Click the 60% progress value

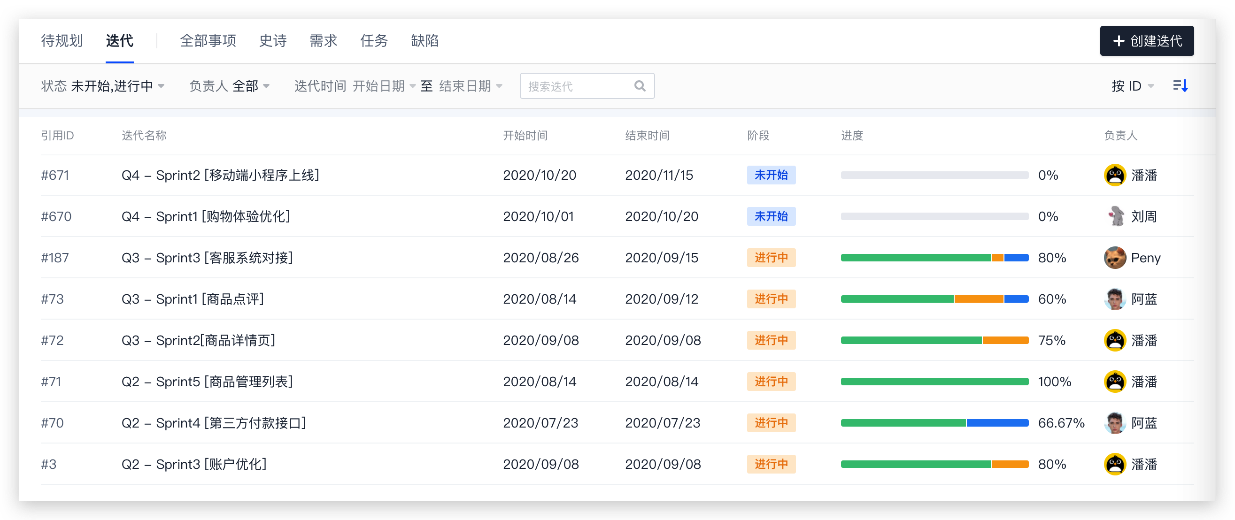point(1052,299)
